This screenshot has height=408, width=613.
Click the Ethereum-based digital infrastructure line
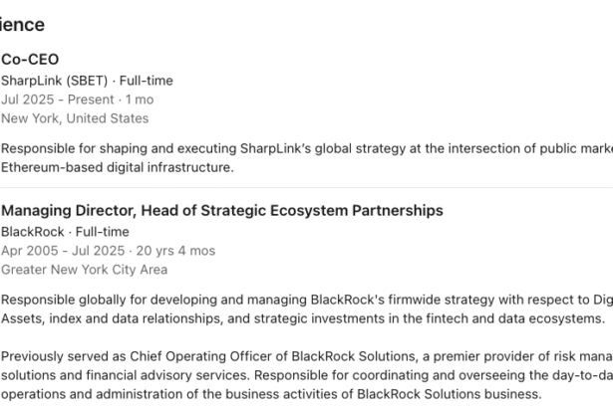click(x=118, y=167)
